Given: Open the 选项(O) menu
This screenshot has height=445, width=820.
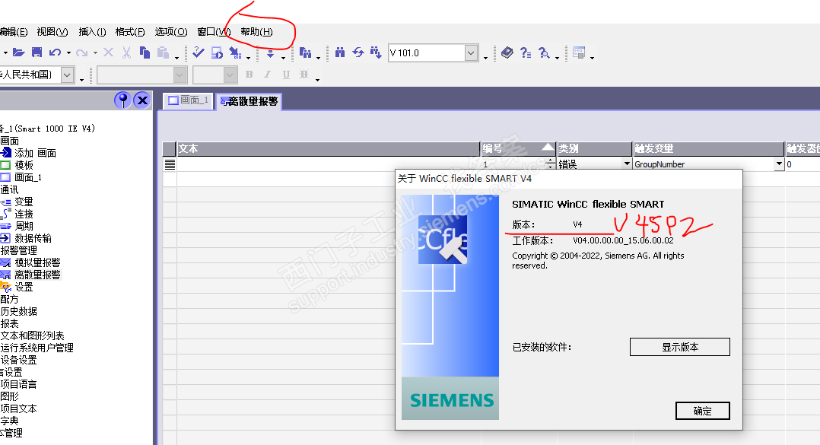Looking at the screenshot, I should 171,32.
